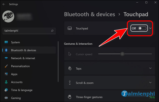This screenshot has height=102, width=159.
Task: Focus the search box containing taimienphi
Action: [x=29, y=31]
